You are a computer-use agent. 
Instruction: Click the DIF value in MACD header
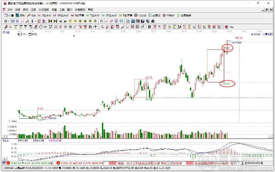(23, 141)
